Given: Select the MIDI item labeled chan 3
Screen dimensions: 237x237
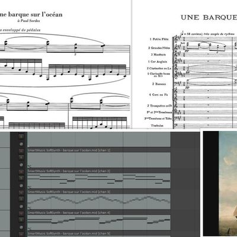Looking at the screenshot, I should pyautogui.click(x=99, y=192).
